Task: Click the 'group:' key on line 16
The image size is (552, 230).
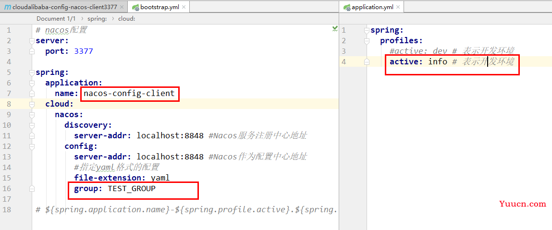Action: pyautogui.click(x=88, y=189)
